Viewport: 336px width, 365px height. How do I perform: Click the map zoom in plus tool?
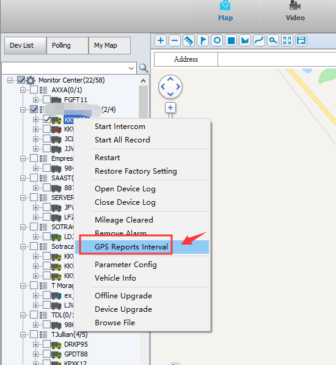pyautogui.click(x=161, y=40)
